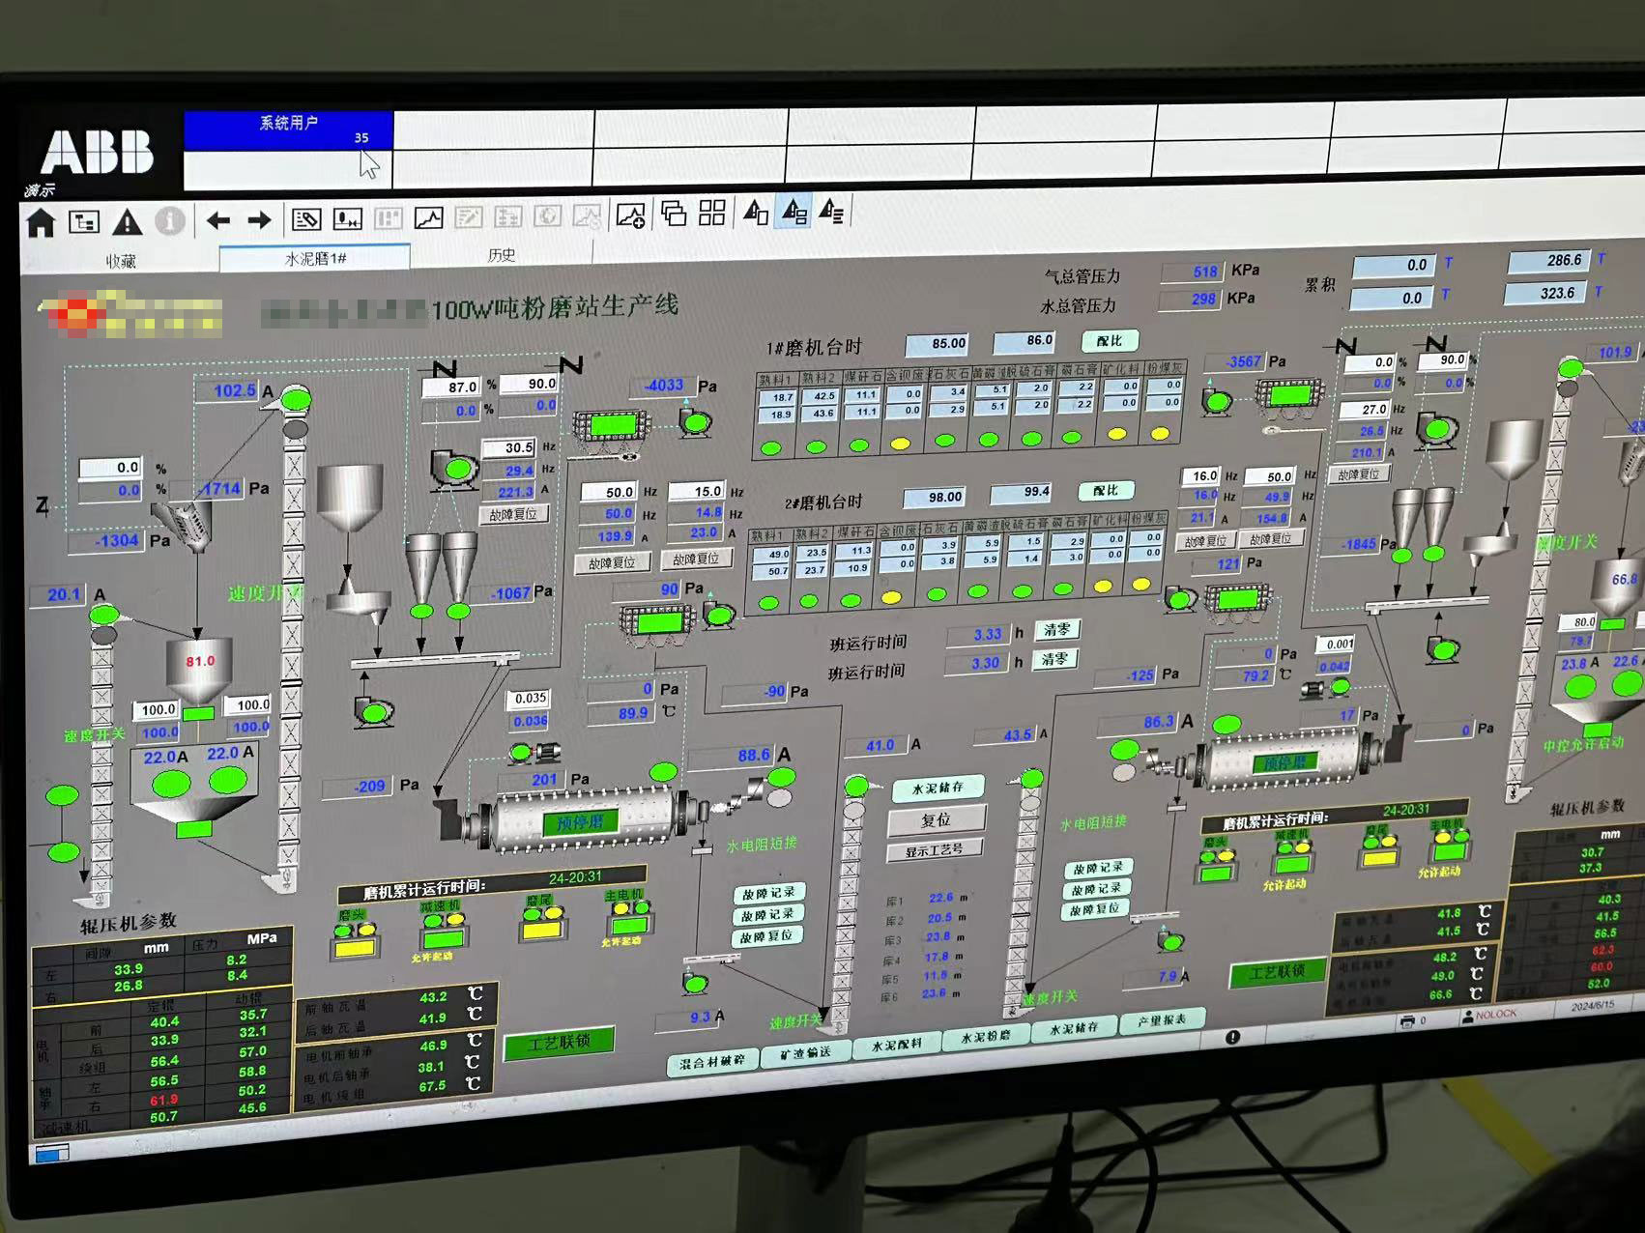Click the add trend chart icon

point(630,215)
